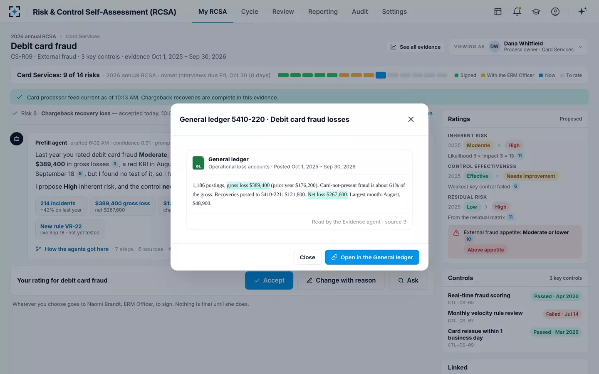Click source badge 8 after September 18
The height and width of the screenshot is (374, 599).
(80, 174)
